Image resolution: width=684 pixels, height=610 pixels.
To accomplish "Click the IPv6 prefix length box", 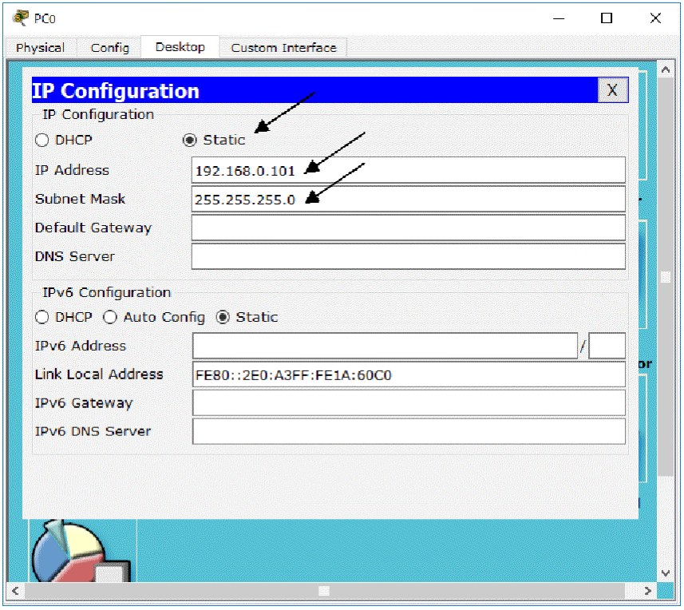I will point(607,346).
